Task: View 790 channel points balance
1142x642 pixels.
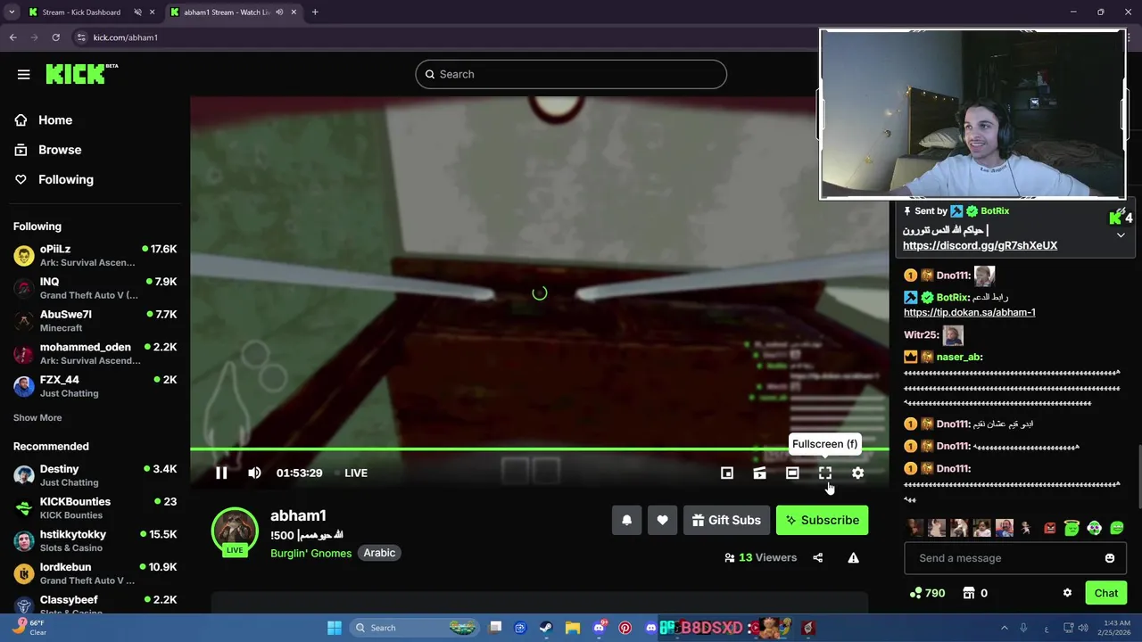Action: click(927, 593)
